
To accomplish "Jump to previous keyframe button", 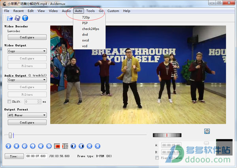I will [41, 146].
